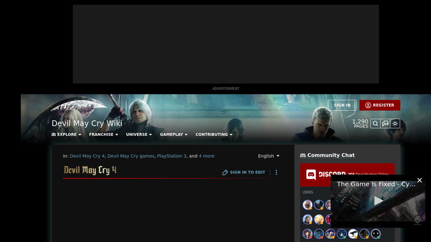Click the red REGISTER button
The image size is (431, 242).
[380, 105]
